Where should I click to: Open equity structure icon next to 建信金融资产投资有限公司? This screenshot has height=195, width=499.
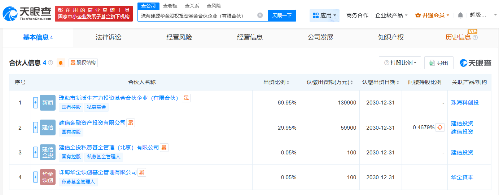point(130,123)
